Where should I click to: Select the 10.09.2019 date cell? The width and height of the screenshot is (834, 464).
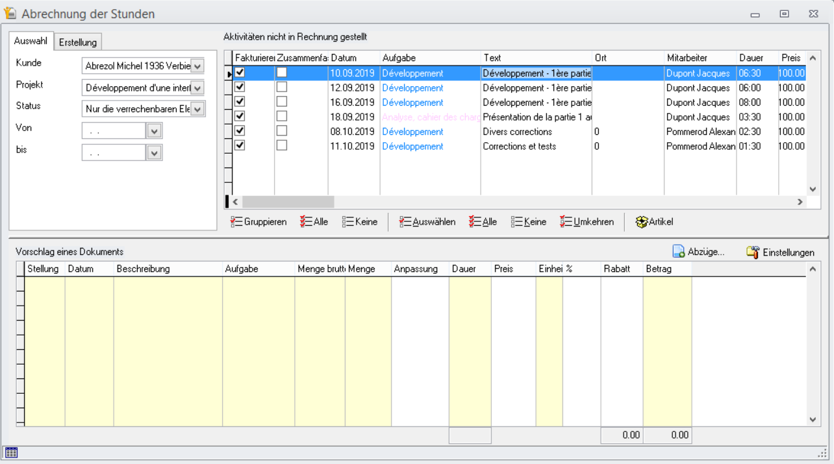(x=353, y=73)
